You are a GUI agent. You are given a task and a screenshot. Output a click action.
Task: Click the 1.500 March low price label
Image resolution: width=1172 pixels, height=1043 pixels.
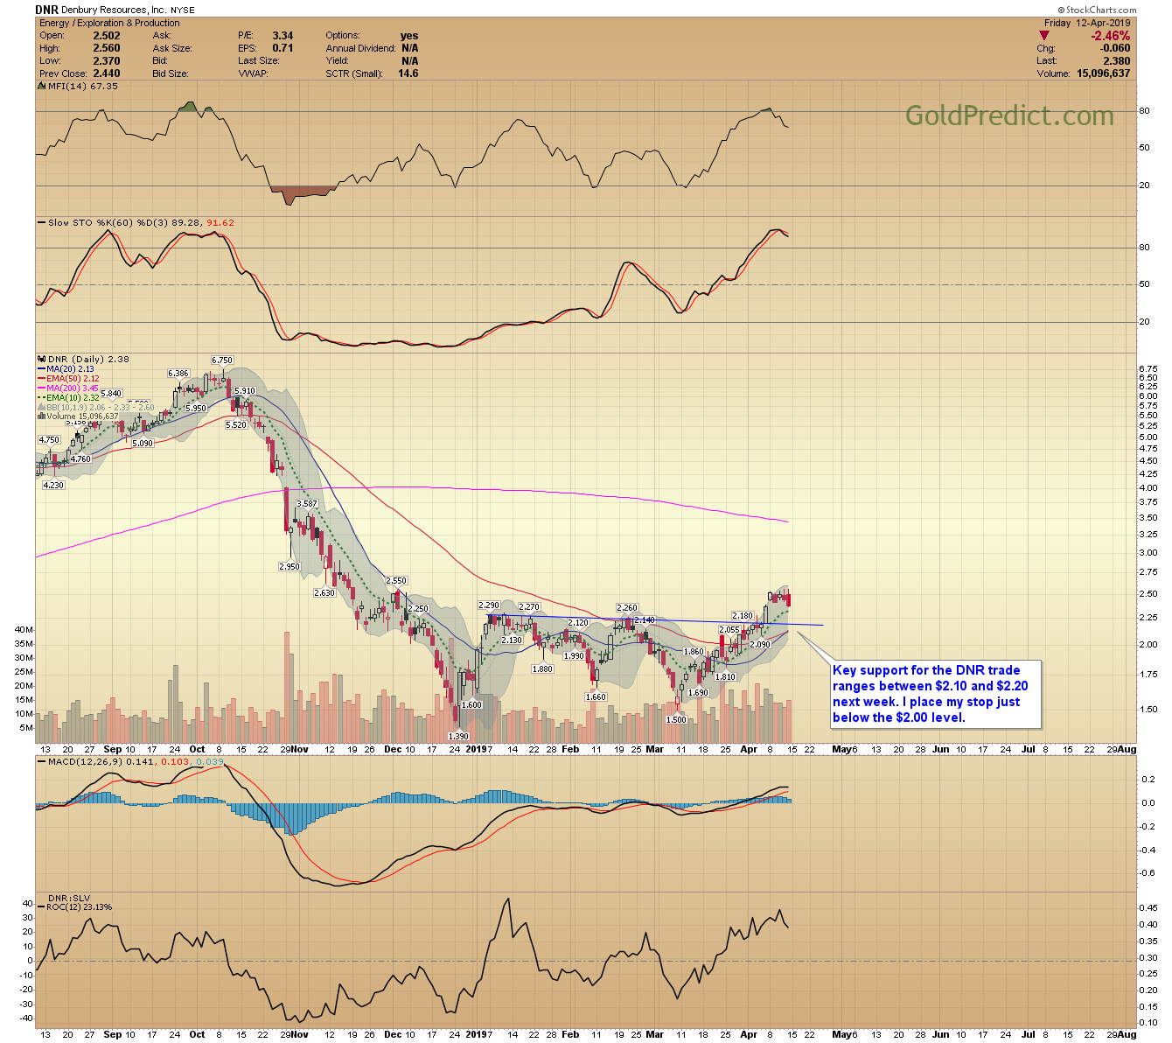pyautogui.click(x=676, y=719)
